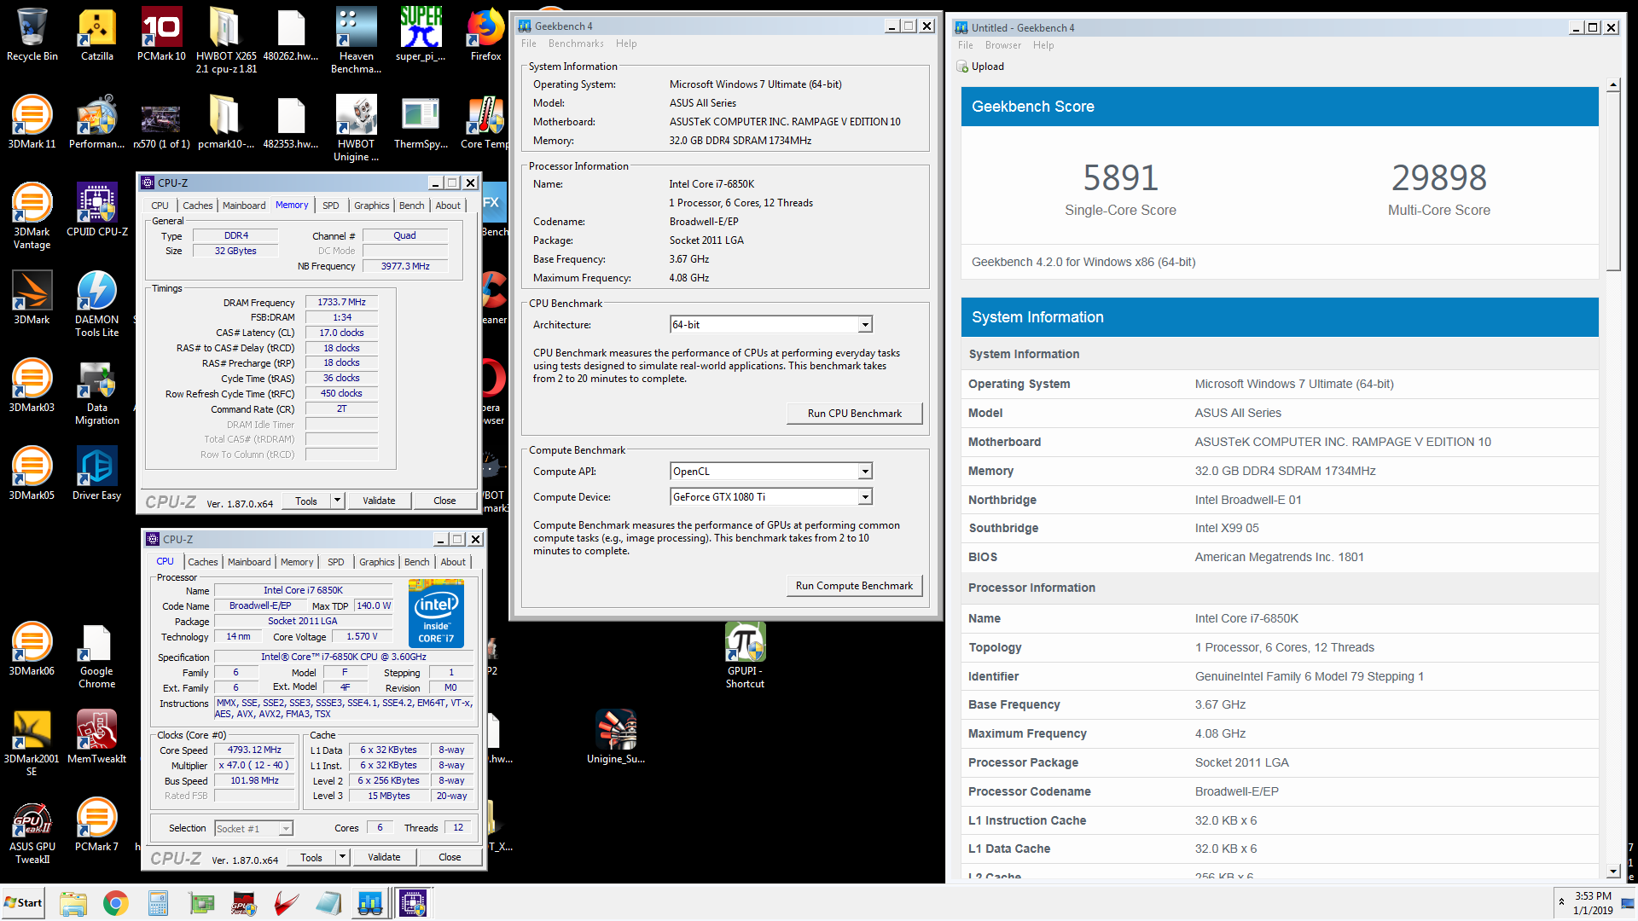Open PCMark 7 desktop shortcut
1638x921 pixels.
[97, 825]
